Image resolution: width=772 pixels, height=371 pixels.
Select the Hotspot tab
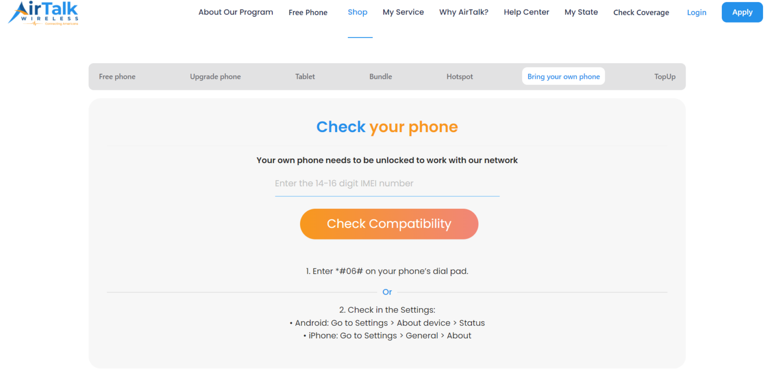(459, 76)
